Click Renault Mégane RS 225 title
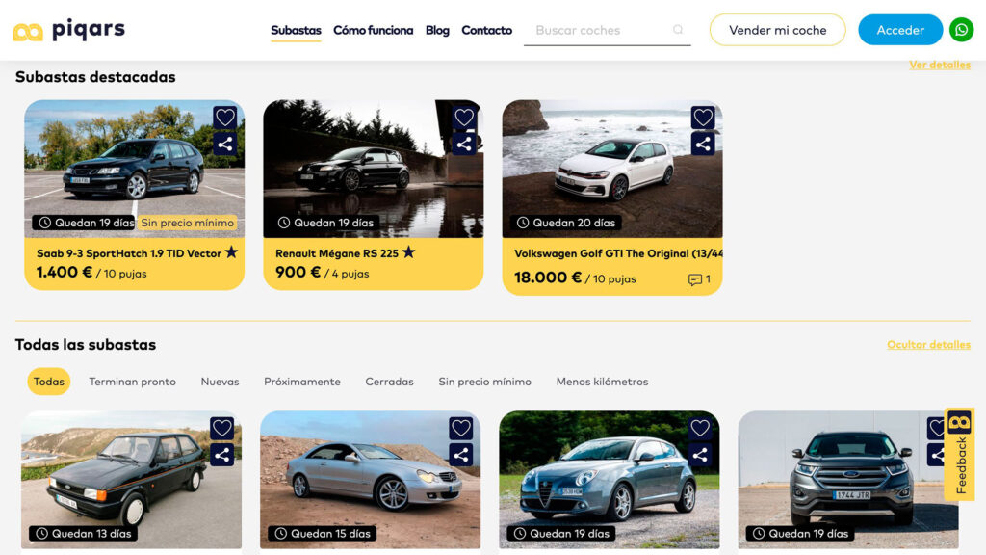The height and width of the screenshot is (555, 986). [x=337, y=253]
